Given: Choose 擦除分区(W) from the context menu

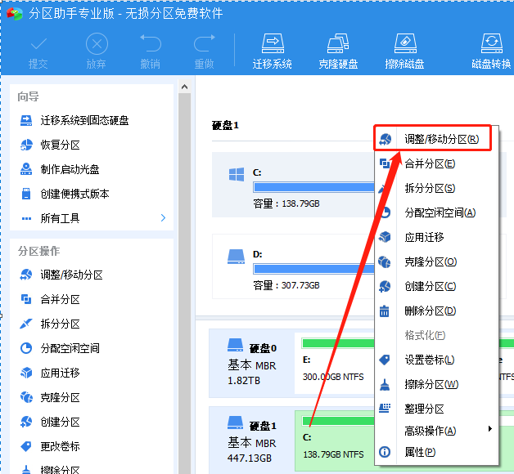Looking at the screenshot, I should pyautogui.click(x=436, y=384).
